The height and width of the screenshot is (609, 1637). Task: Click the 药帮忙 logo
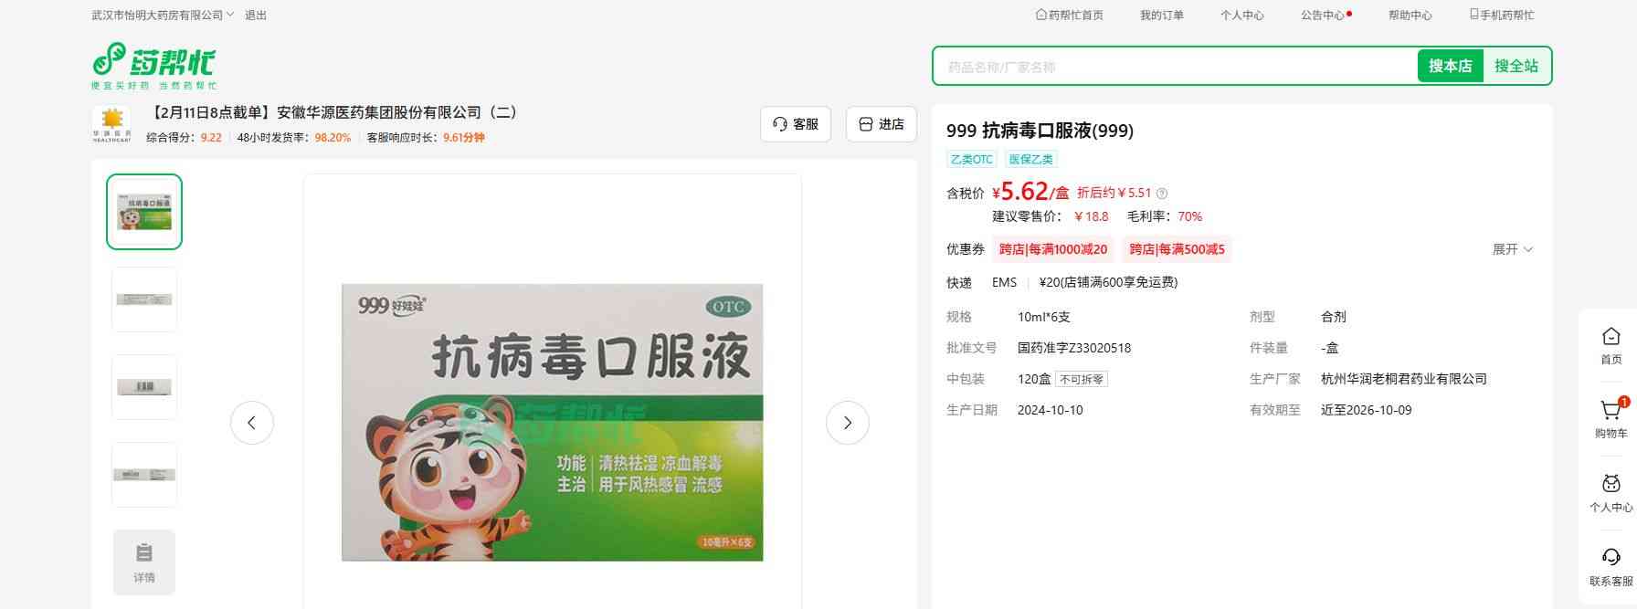click(x=153, y=66)
